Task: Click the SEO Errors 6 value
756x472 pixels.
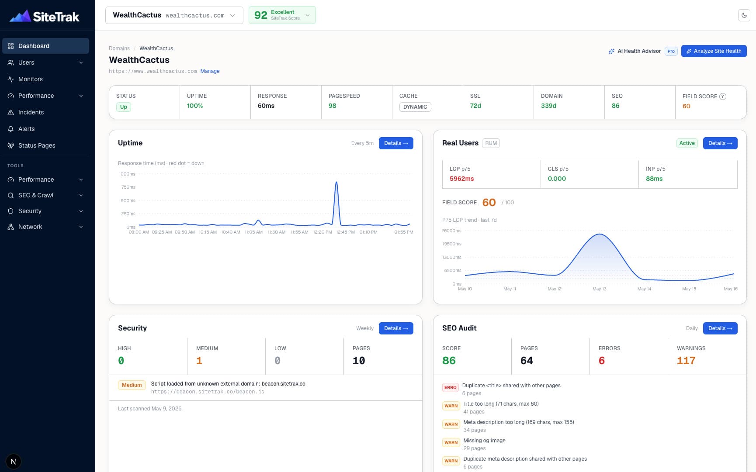Action: [x=602, y=361]
